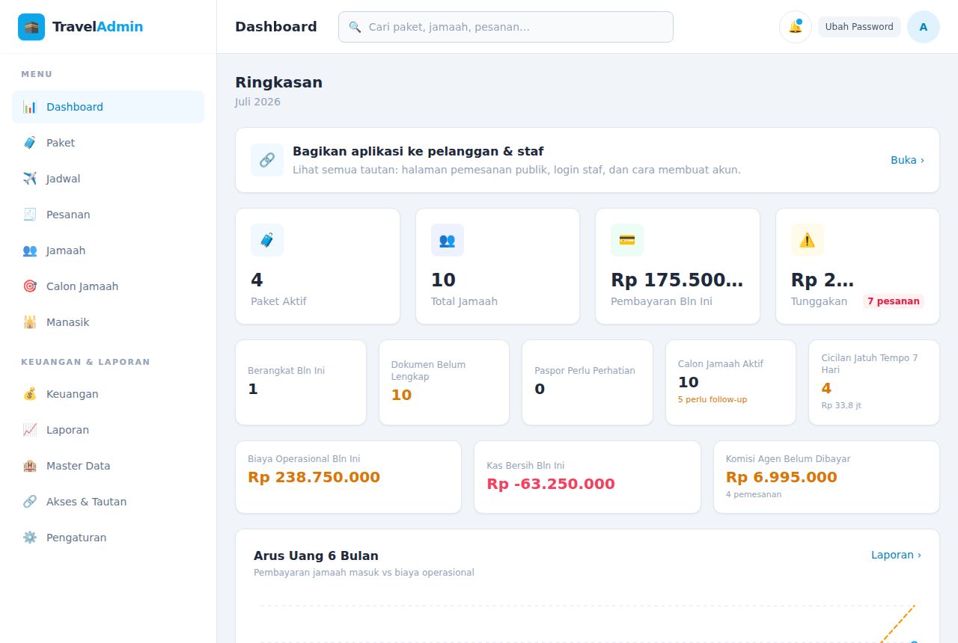Image resolution: width=958 pixels, height=643 pixels.
Task: Click the luggage icon on Paket Aktif card
Action: point(267,240)
